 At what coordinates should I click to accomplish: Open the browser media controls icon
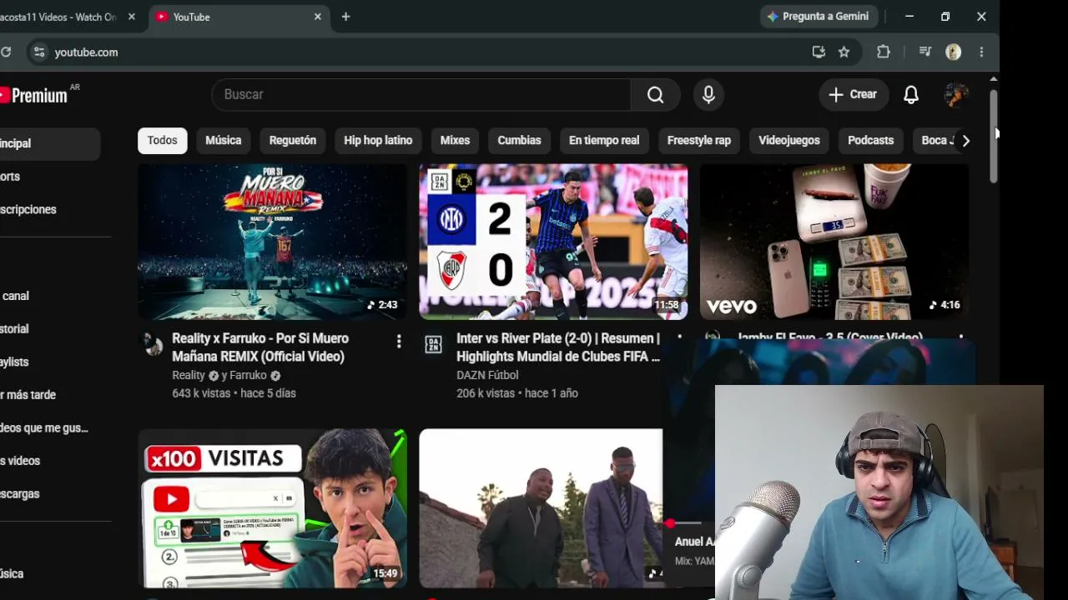point(925,52)
